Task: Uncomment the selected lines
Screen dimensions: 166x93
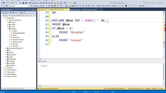Action: (82, 6)
